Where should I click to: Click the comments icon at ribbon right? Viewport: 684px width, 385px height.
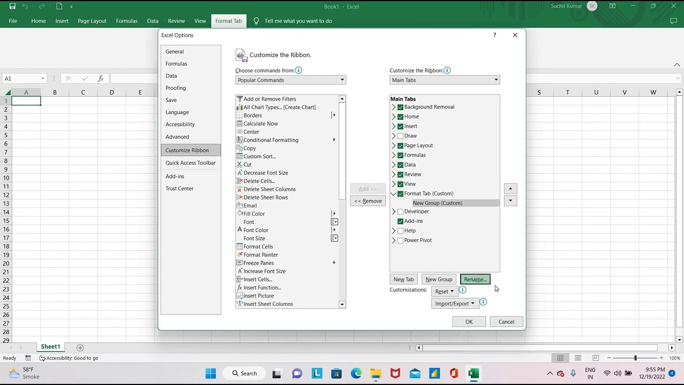click(x=673, y=21)
